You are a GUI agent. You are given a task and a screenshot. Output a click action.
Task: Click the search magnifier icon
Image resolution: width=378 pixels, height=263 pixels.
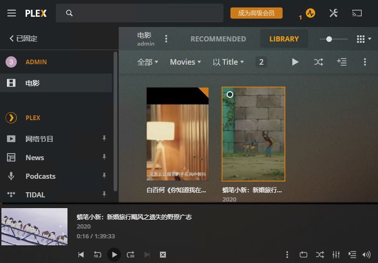[x=69, y=13]
